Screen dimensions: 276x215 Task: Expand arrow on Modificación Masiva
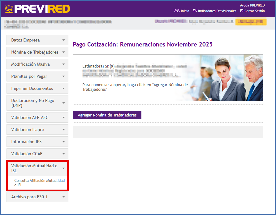click(63, 64)
